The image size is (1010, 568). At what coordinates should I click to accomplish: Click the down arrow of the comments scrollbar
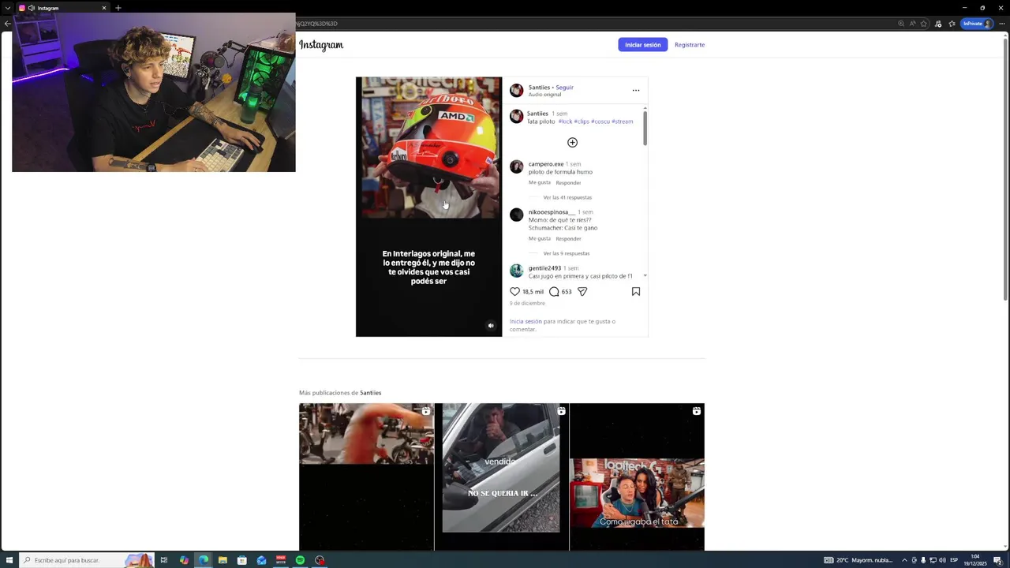click(x=645, y=276)
